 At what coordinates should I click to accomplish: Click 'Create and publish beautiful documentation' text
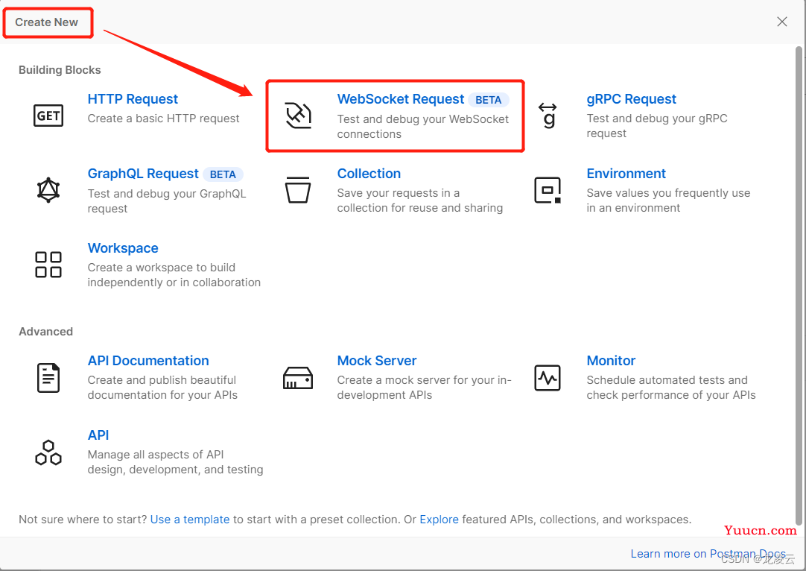click(162, 388)
